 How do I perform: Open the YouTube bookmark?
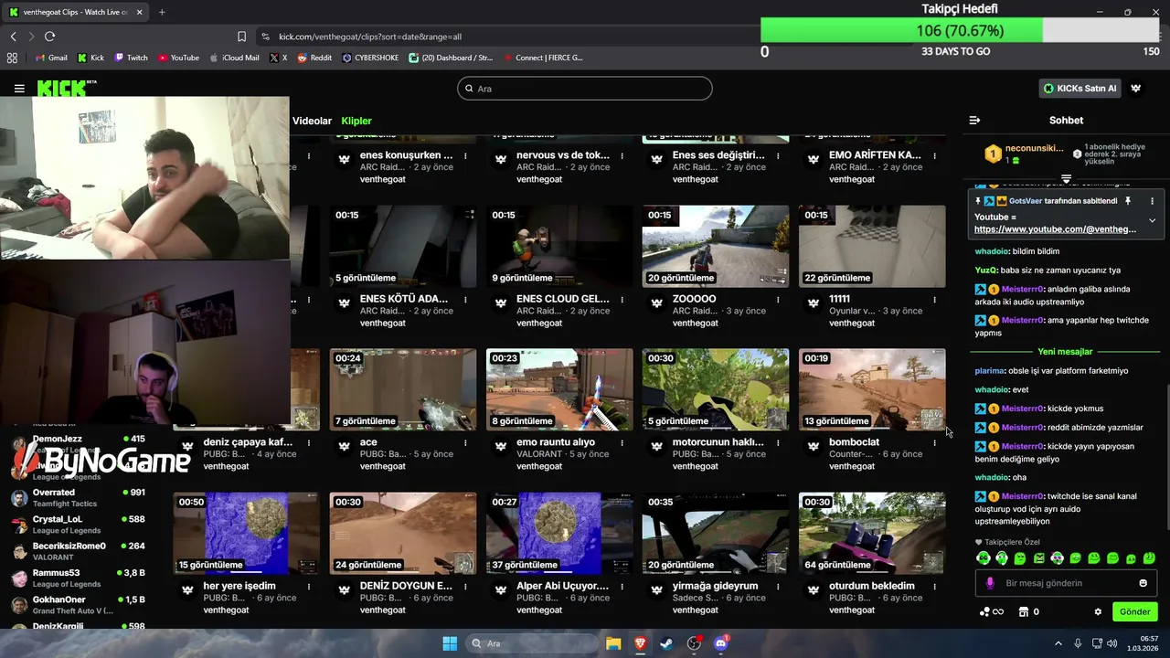coord(178,58)
